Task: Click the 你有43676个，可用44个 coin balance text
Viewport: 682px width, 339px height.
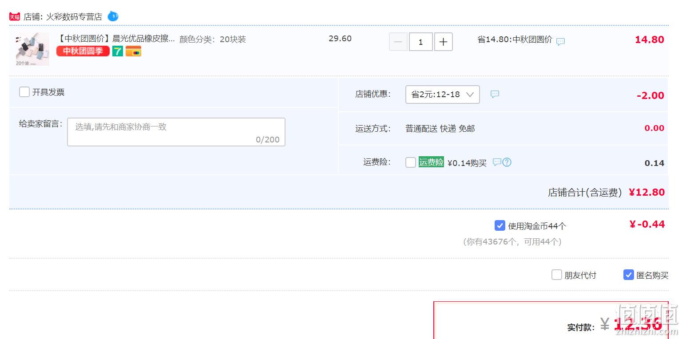Action: coord(512,242)
